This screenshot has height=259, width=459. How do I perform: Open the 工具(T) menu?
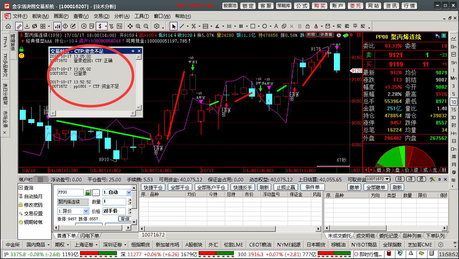pos(142,16)
